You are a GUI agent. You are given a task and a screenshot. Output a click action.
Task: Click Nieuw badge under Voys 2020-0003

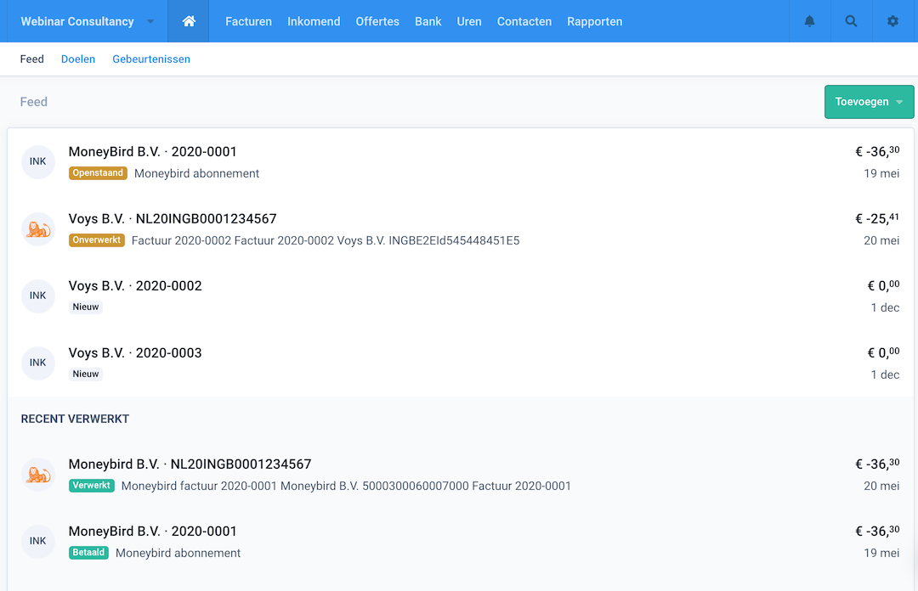(x=86, y=374)
